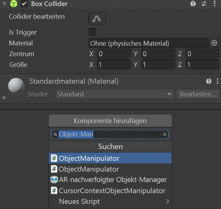Open Box Collider help reference icon
Screen dimensions: 221x209
pyautogui.click(x=193, y=3)
